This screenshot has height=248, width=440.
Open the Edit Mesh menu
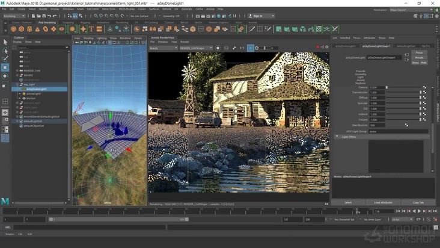[x=93, y=9]
